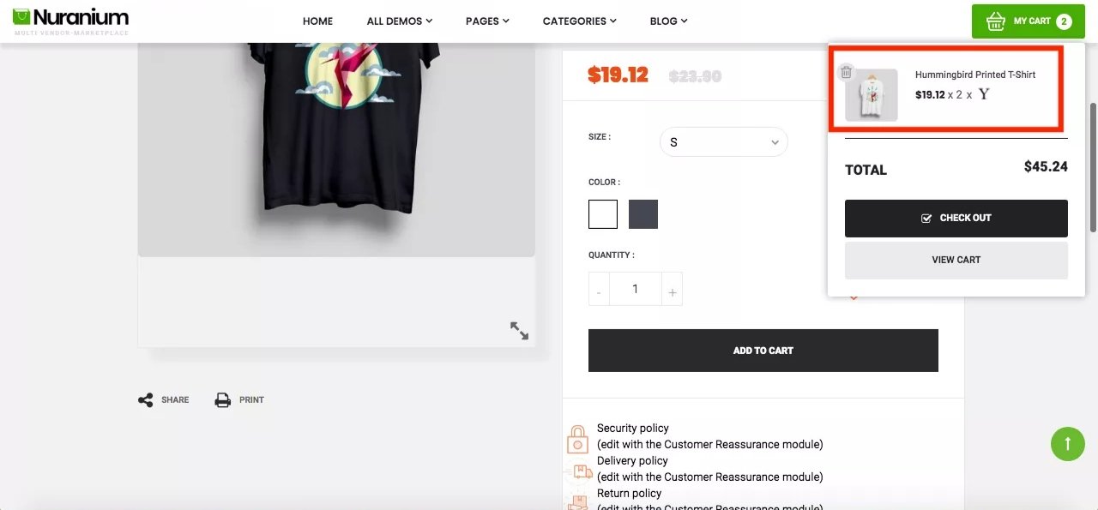Click the Share icon
Image resolution: width=1098 pixels, height=510 pixels.
(x=146, y=400)
